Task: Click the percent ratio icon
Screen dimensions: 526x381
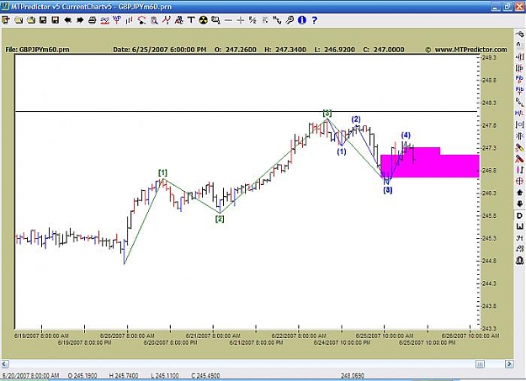Action: pyautogui.click(x=252, y=20)
